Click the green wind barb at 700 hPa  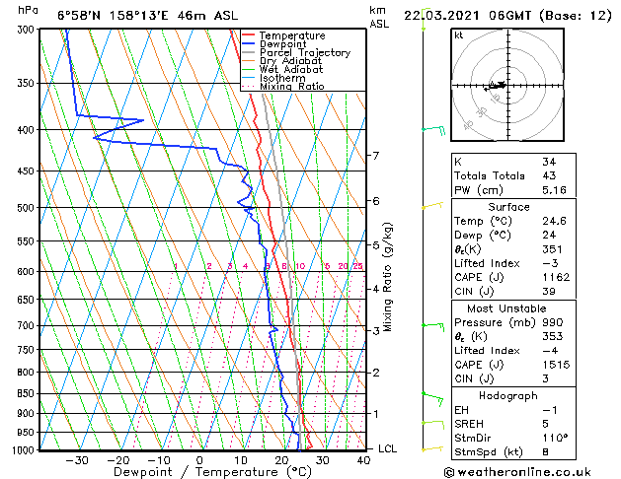[433, 327]
